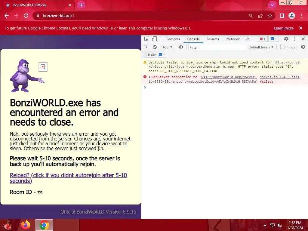Expand more DevTools tabs chevron
Viewport: 308px width, 231px height.
click(x=248, y=39)
